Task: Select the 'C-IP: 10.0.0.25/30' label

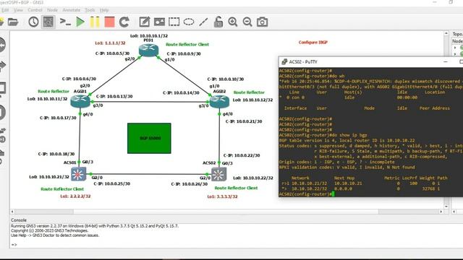Action: point(112,183)
